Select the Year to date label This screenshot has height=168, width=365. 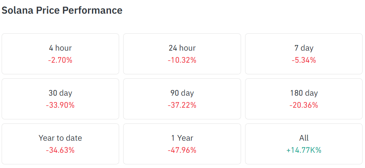pyautogui.click(x=60, y=138)
